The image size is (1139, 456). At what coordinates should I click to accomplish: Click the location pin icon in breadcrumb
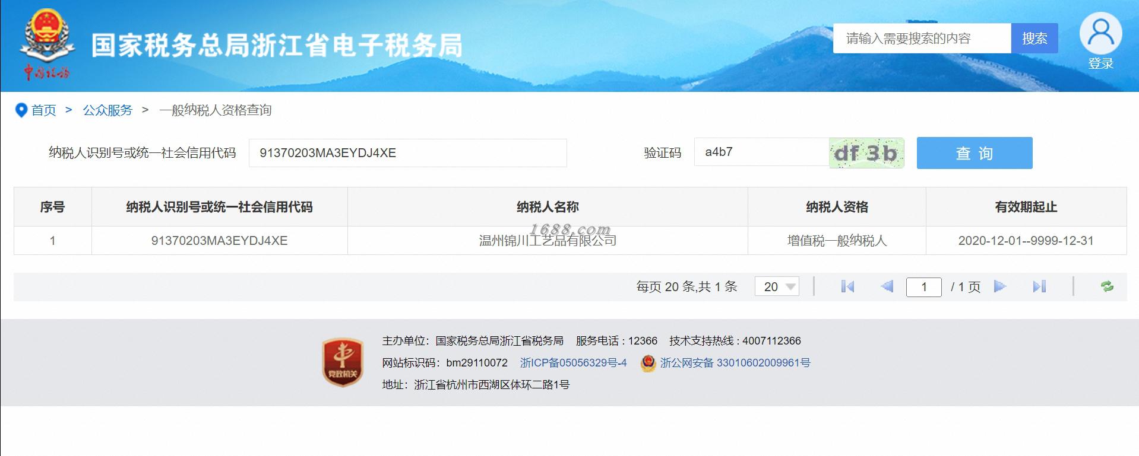21,110
